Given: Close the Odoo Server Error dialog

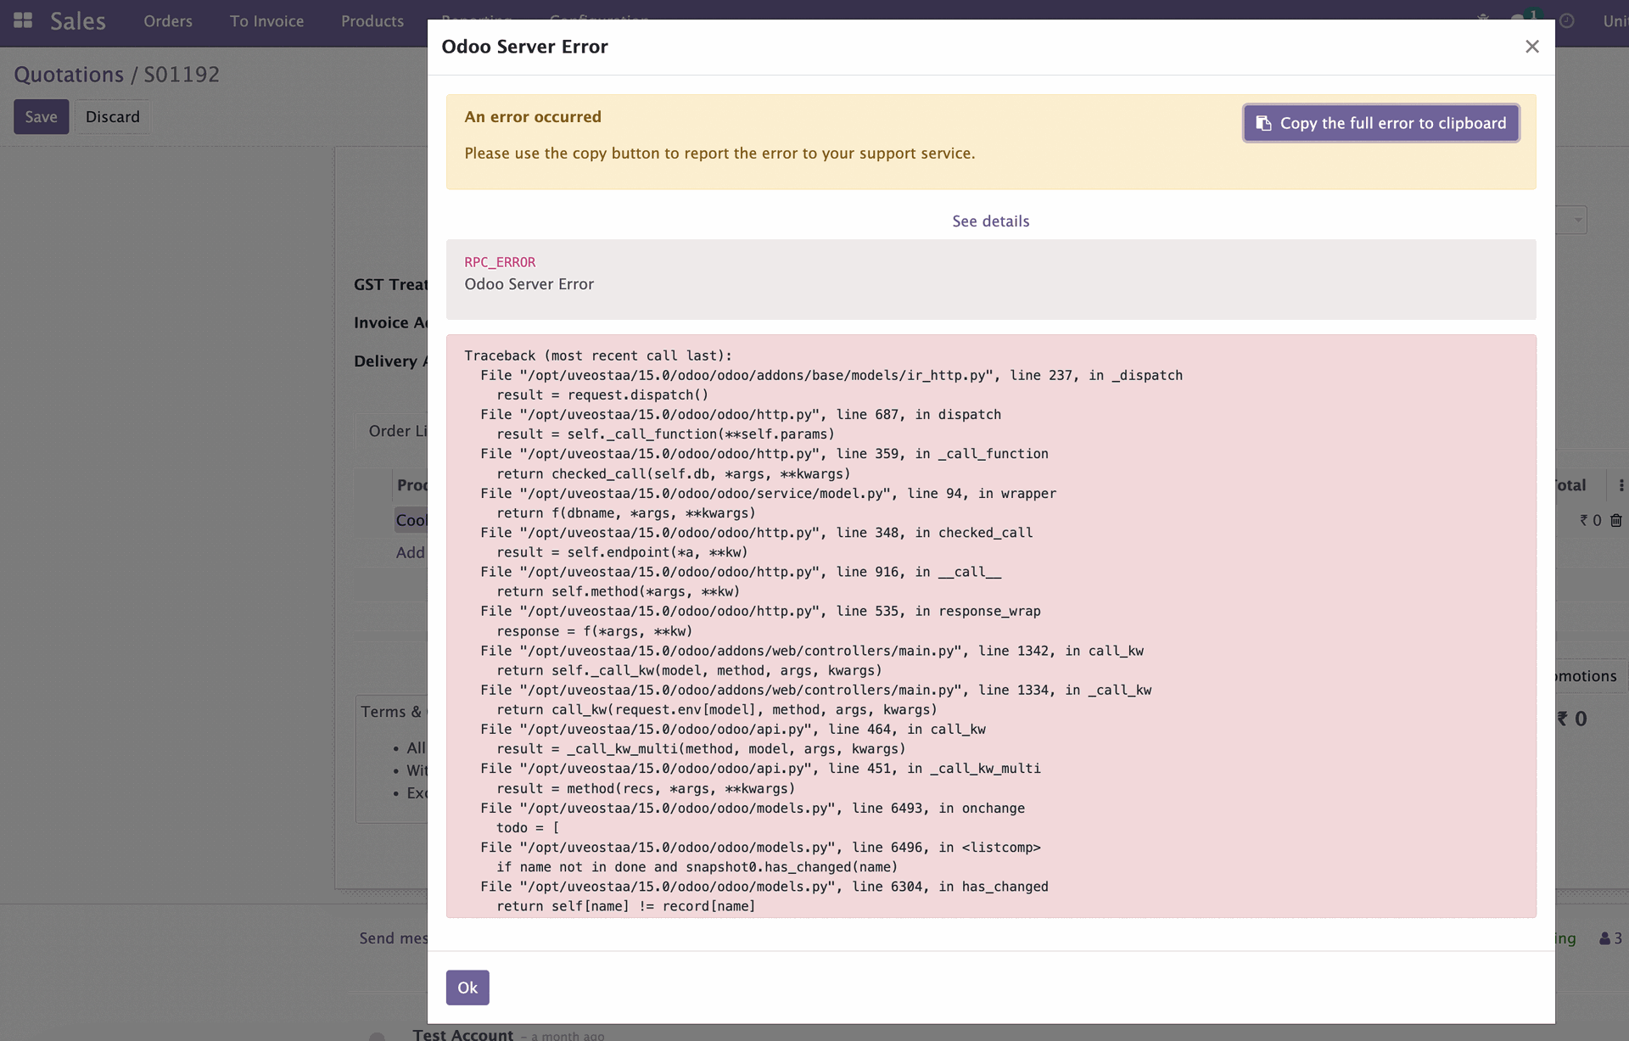Looking at the screenshot, I should [x=1531, y=47].
